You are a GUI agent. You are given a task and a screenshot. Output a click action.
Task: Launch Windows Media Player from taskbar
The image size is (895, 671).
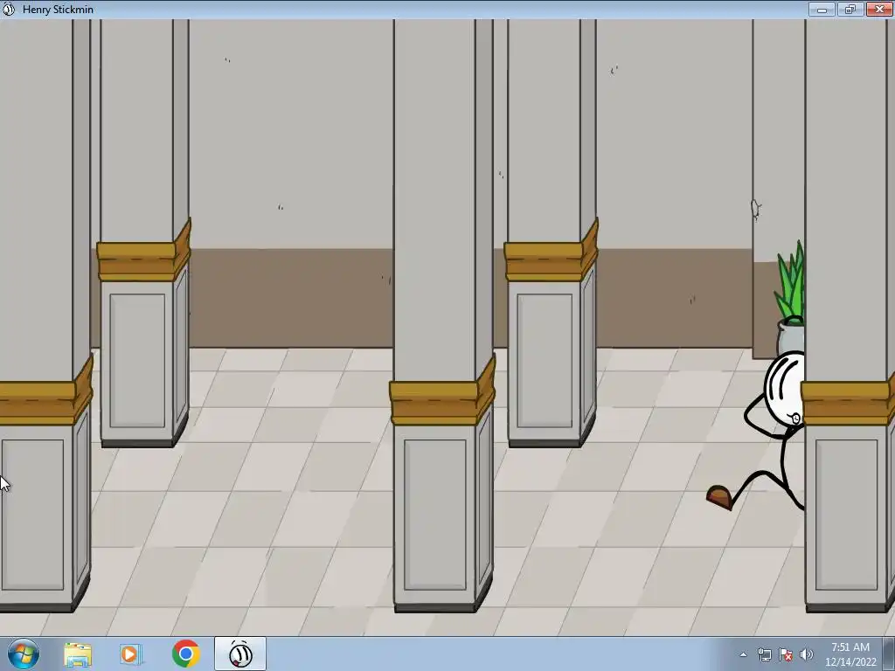pyautogui.click(x=131, y=654)
